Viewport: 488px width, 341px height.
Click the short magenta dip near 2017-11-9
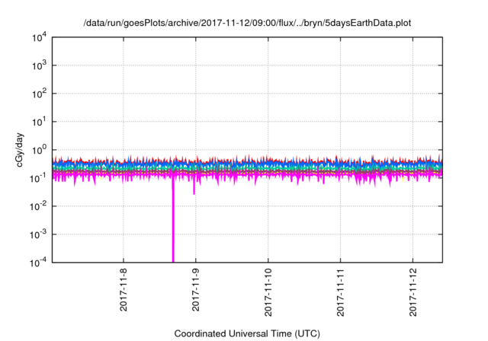(194, 186)
